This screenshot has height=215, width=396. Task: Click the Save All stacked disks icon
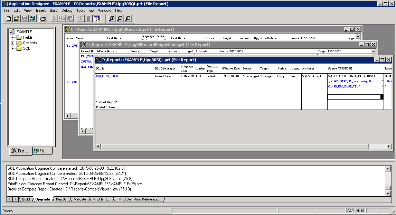(32, 18)
